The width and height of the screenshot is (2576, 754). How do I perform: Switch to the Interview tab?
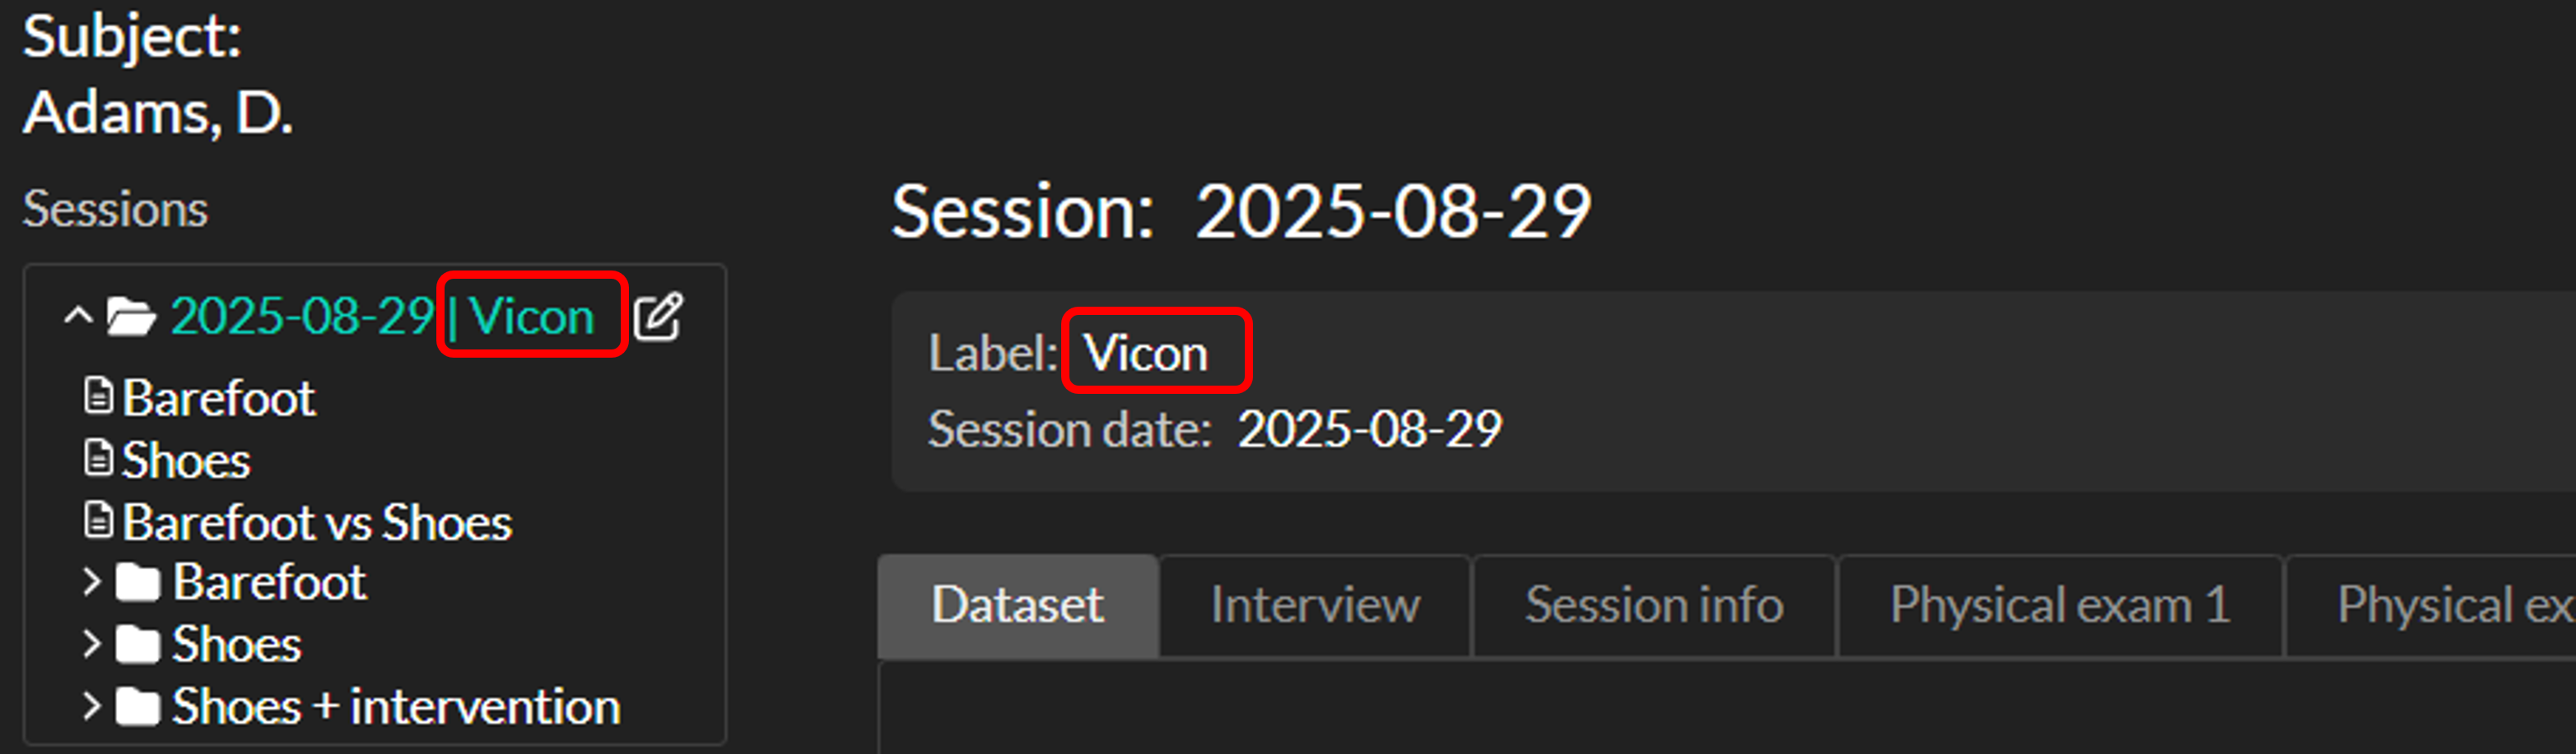(1314, 605)
